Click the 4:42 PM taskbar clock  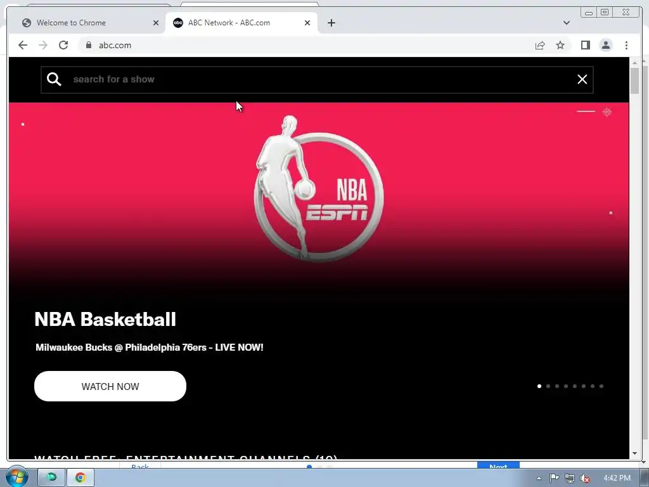pyautogui.click(x=617, y=478)
